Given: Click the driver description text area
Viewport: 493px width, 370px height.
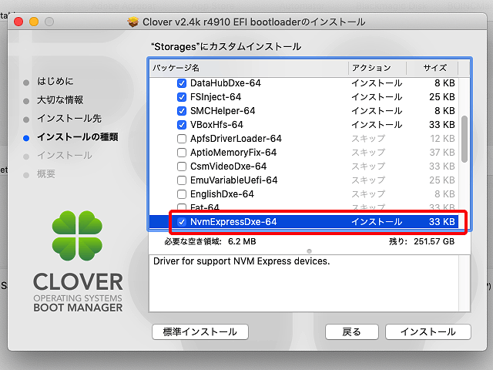Looking at the screenshot, I should [x=310, y=284].
